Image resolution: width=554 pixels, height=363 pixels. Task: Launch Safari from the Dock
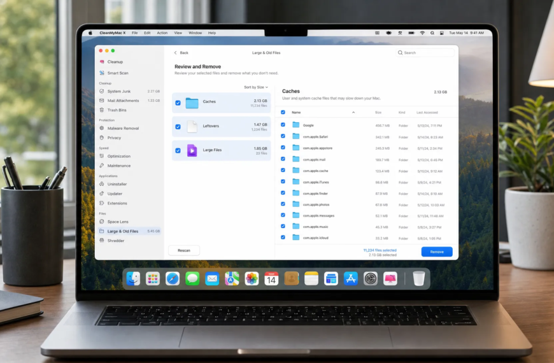coord(173,279)
